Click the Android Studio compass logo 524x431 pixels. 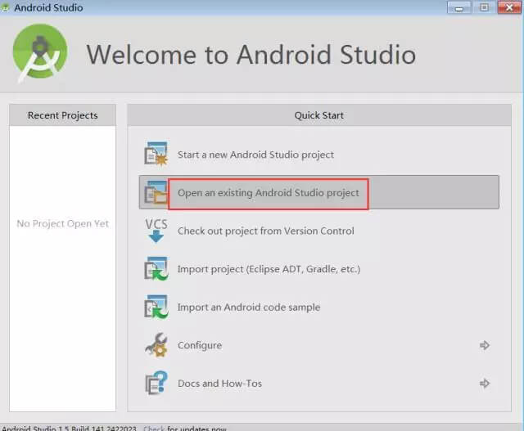(x=40, y=52)
